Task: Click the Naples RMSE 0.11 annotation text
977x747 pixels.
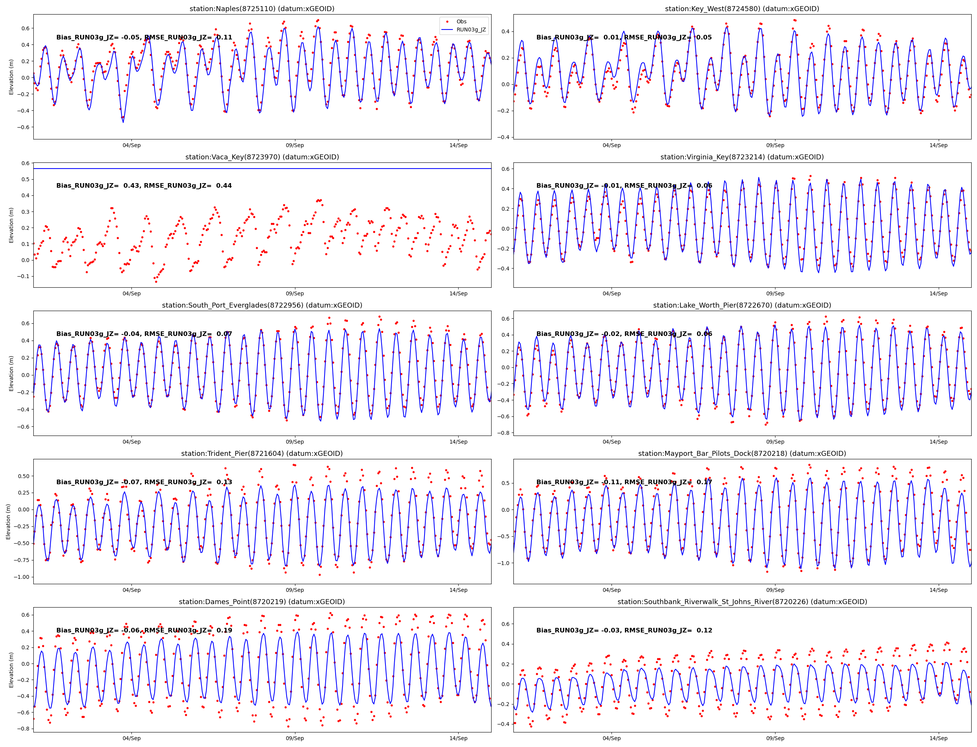Action: tap(188, 38)
